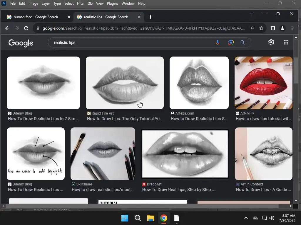View site information lock icon
Screen dimensions: 301x225
[38, 28]
